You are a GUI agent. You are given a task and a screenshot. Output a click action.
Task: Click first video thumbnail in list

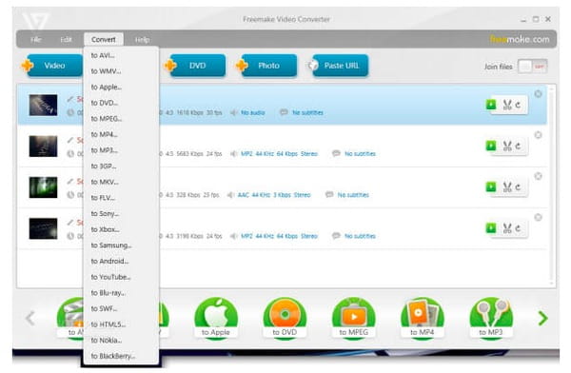(x=43, y=105)
